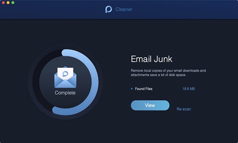238x143 pixels.
Task: Click the Found Files label
Action: coord(144,89)
